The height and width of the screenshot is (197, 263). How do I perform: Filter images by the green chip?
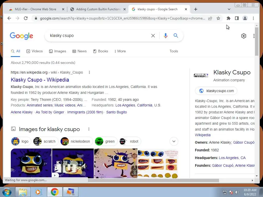click(106, 141)
